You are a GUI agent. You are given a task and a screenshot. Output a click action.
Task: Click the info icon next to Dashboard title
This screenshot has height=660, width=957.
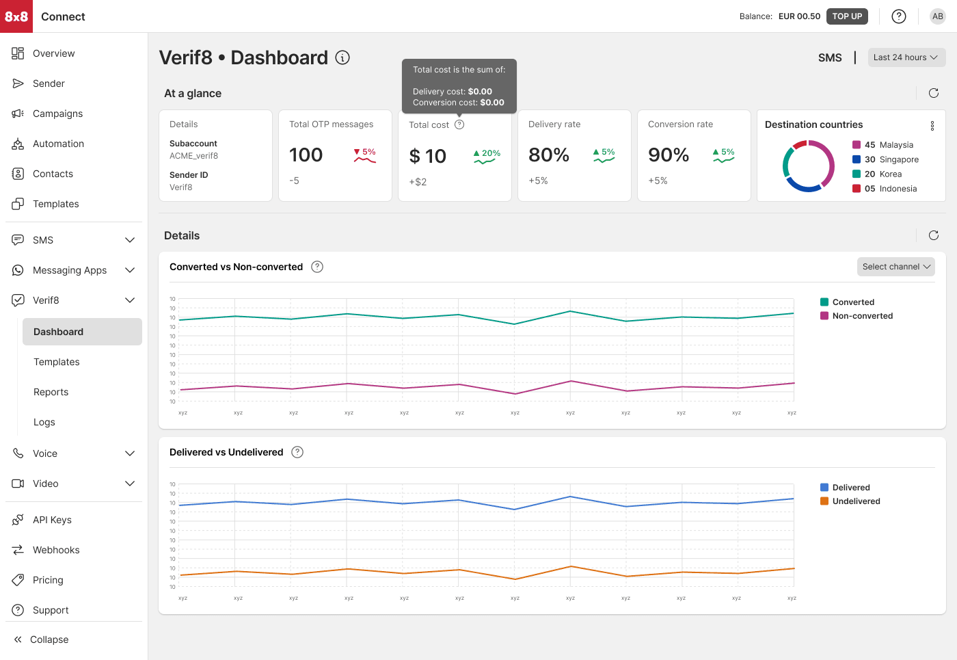(342, 57)
